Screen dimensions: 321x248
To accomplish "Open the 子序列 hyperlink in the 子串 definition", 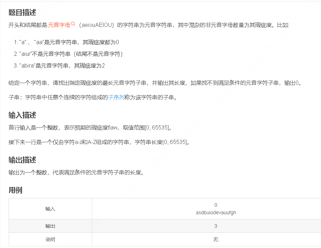I will click(116, 97).
